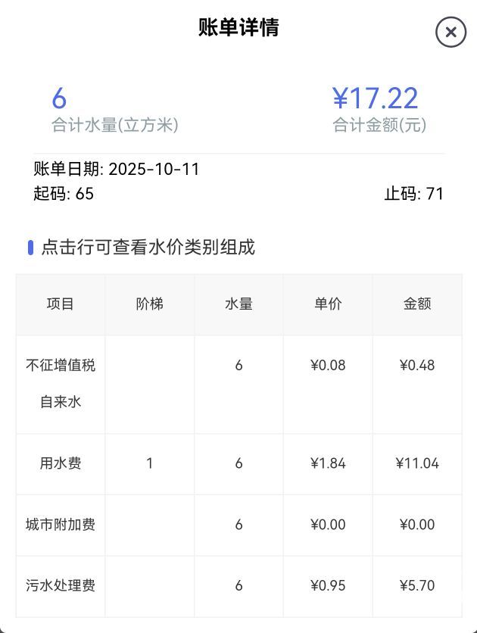Click the 单价 column header
The image size is (477, 633).
(x=328, y=304)
